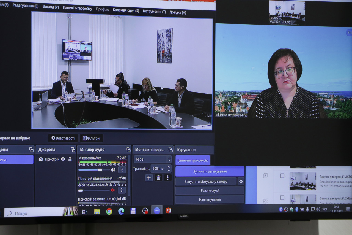352x235 pixels.
Task: Click the Фільтри button
Action: click(x=91, y=138)
